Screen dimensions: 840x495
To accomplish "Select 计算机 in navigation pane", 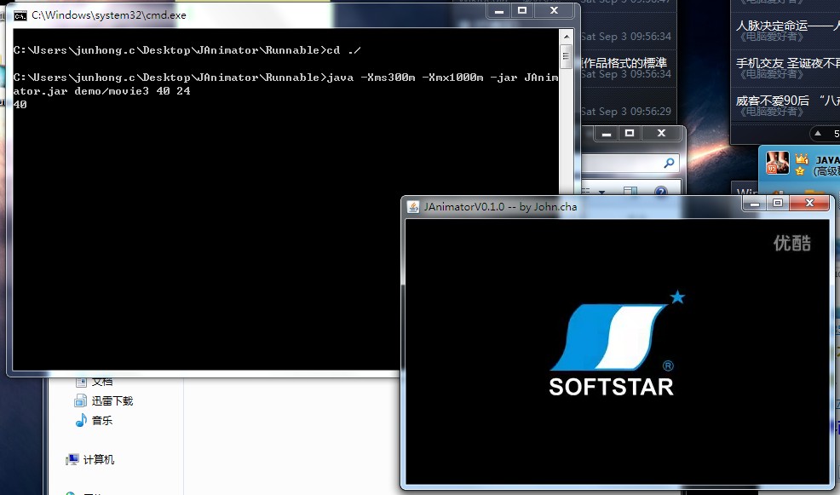I will [x=98, y=459].
